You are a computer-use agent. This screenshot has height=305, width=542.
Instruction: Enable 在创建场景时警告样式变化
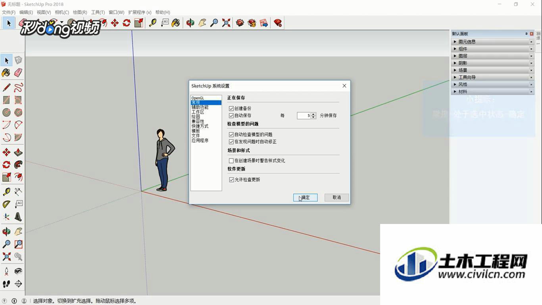click(231, 161)
